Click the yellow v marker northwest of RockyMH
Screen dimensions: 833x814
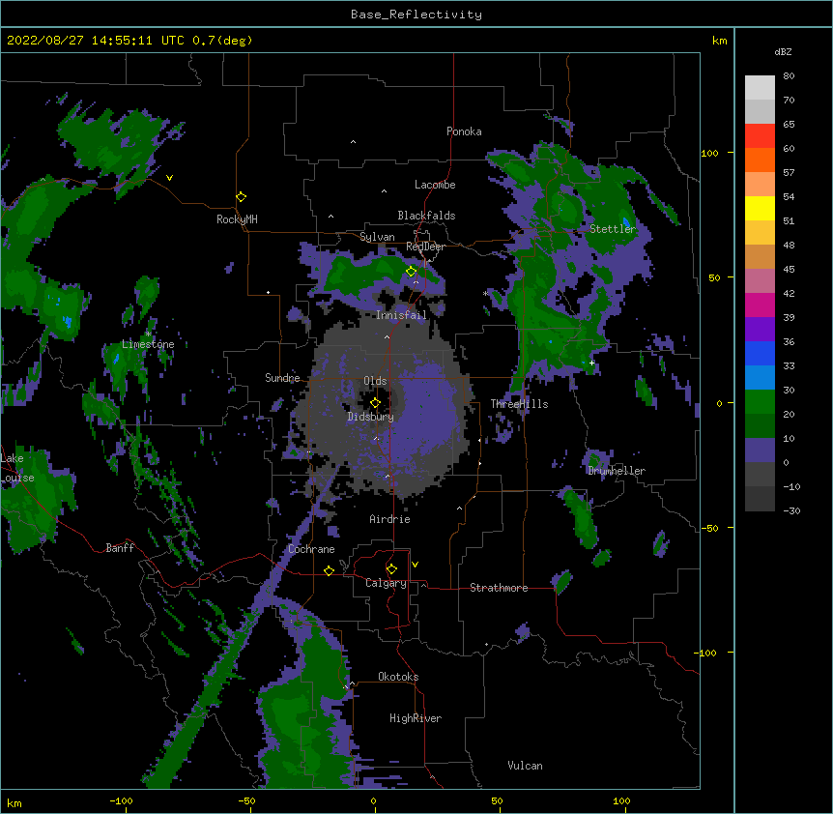pyautogui.click(x=169, y=178)
